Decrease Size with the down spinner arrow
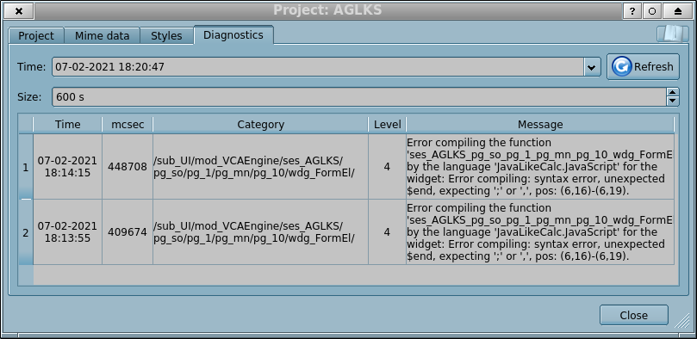The height and width of the screenshot is (339, 697). pos(673,102)
